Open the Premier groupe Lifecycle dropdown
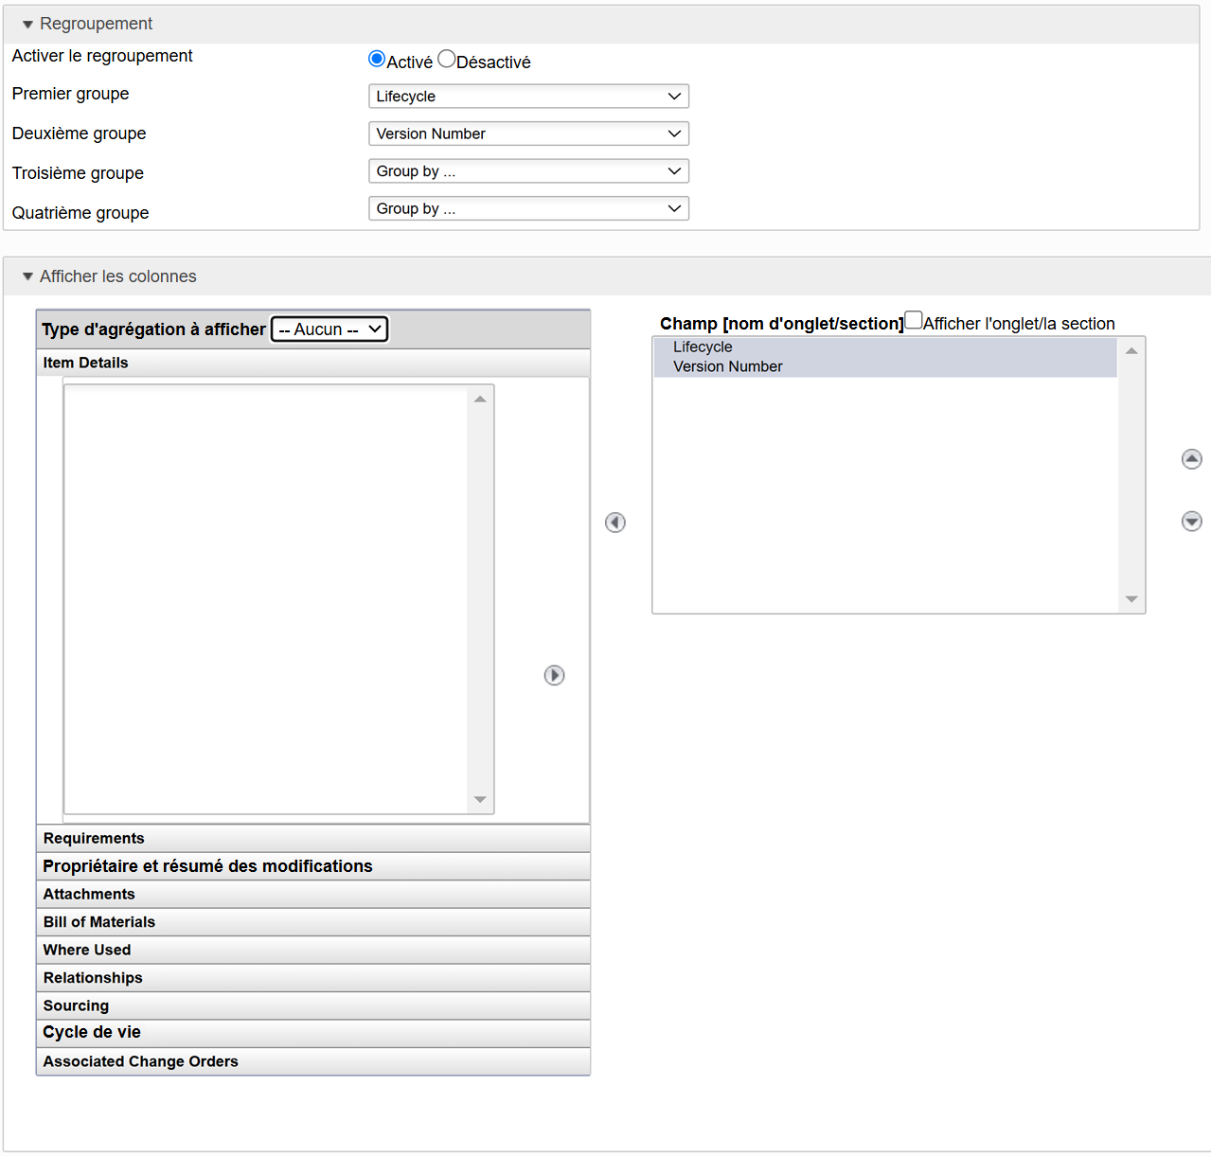 pos(528,97)
